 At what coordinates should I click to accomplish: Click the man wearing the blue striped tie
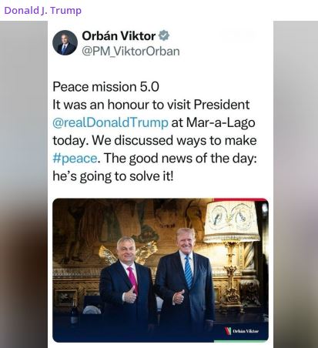[x=186, y=283]
